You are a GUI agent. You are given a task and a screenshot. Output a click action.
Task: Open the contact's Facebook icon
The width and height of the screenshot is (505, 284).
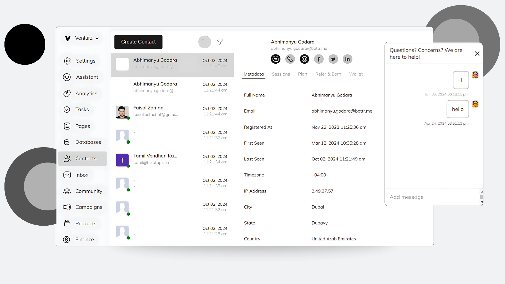click(x=319, y=59)
